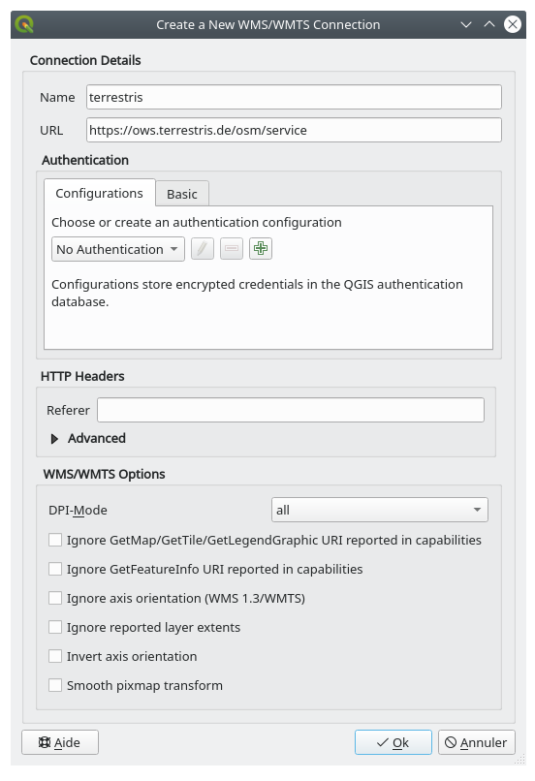The width and height of the screenshot is (535, 781).
Task: Click the QGIS logo in title bar
Action: 24,24
